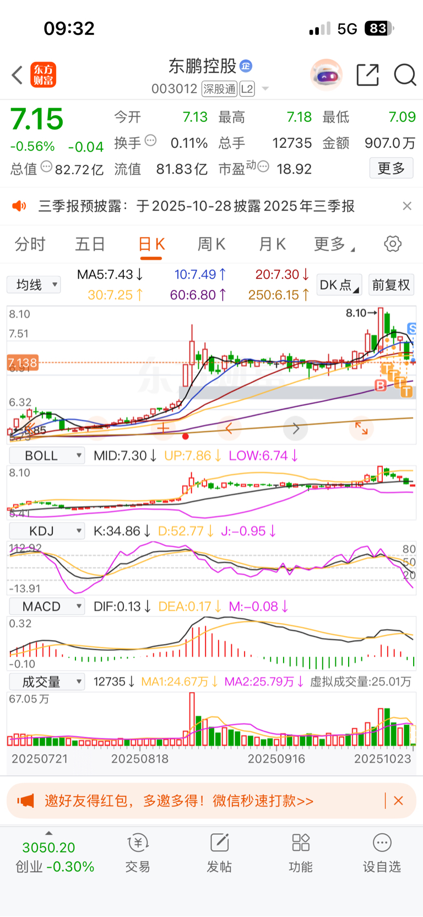The image size is (423, 917).
Task: Tap the 深股通 tag
Action: pos(219,89)
